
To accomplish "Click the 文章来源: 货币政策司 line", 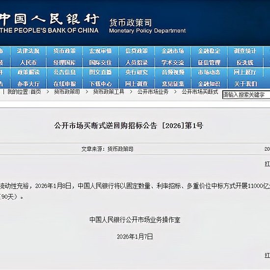I will pos(108,149).
